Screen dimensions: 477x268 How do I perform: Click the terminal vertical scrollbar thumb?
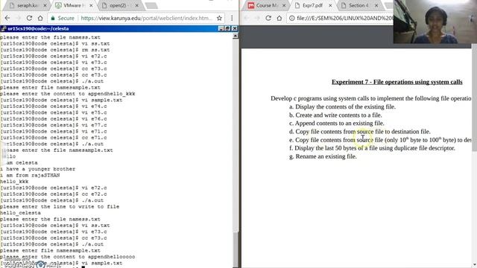tap(236, 249)
